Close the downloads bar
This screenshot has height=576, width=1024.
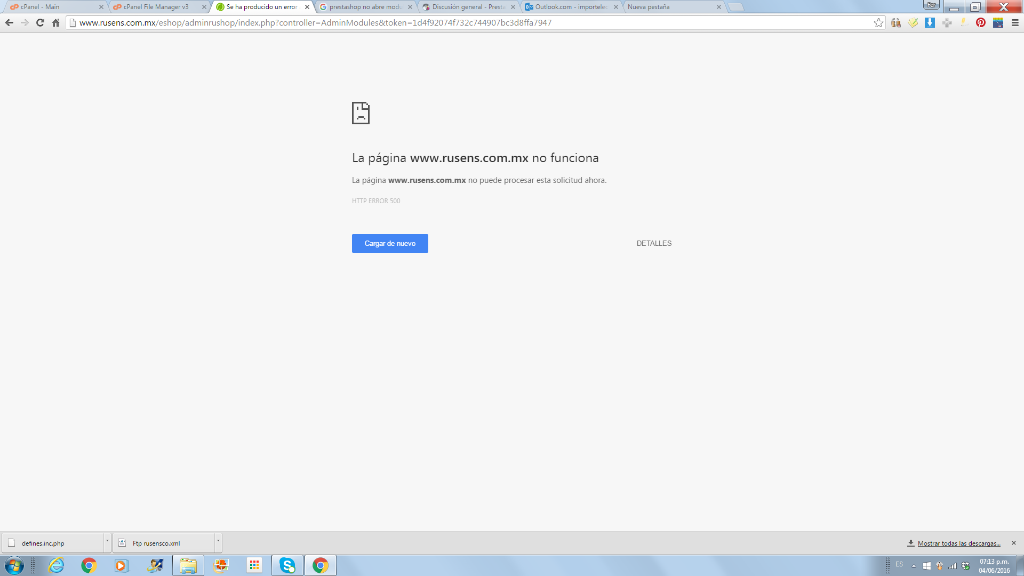[x=1014, y=543]
